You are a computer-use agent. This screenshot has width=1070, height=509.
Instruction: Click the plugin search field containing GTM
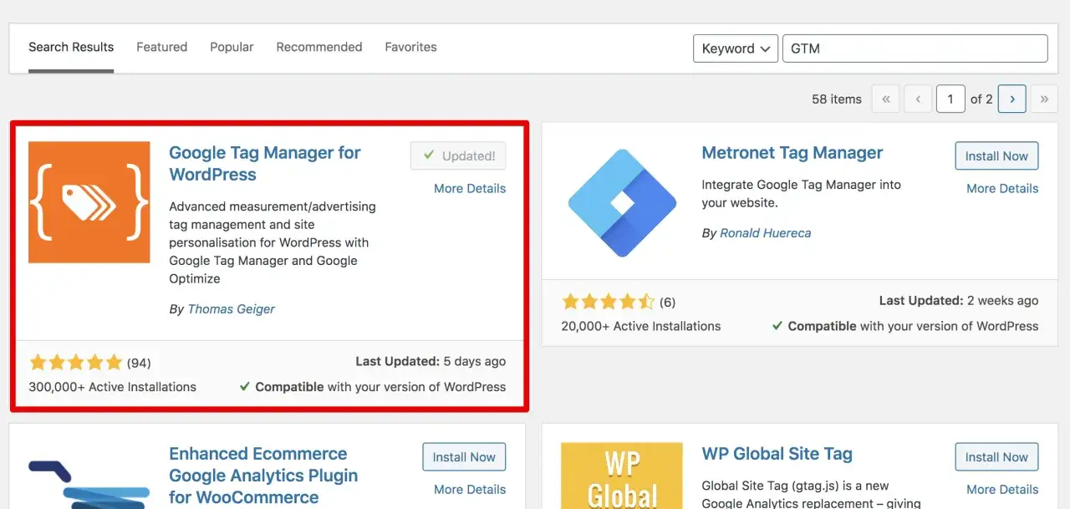[x=915, y=48]
